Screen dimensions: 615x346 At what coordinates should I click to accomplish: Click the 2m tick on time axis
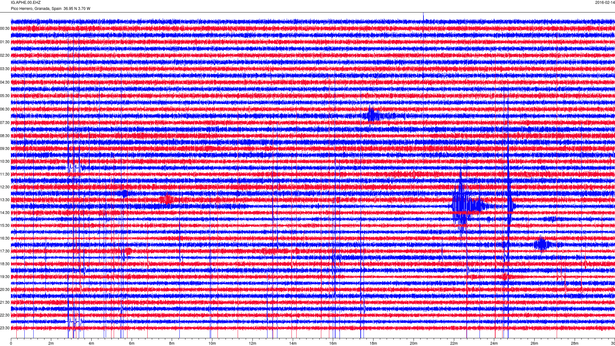51,343
